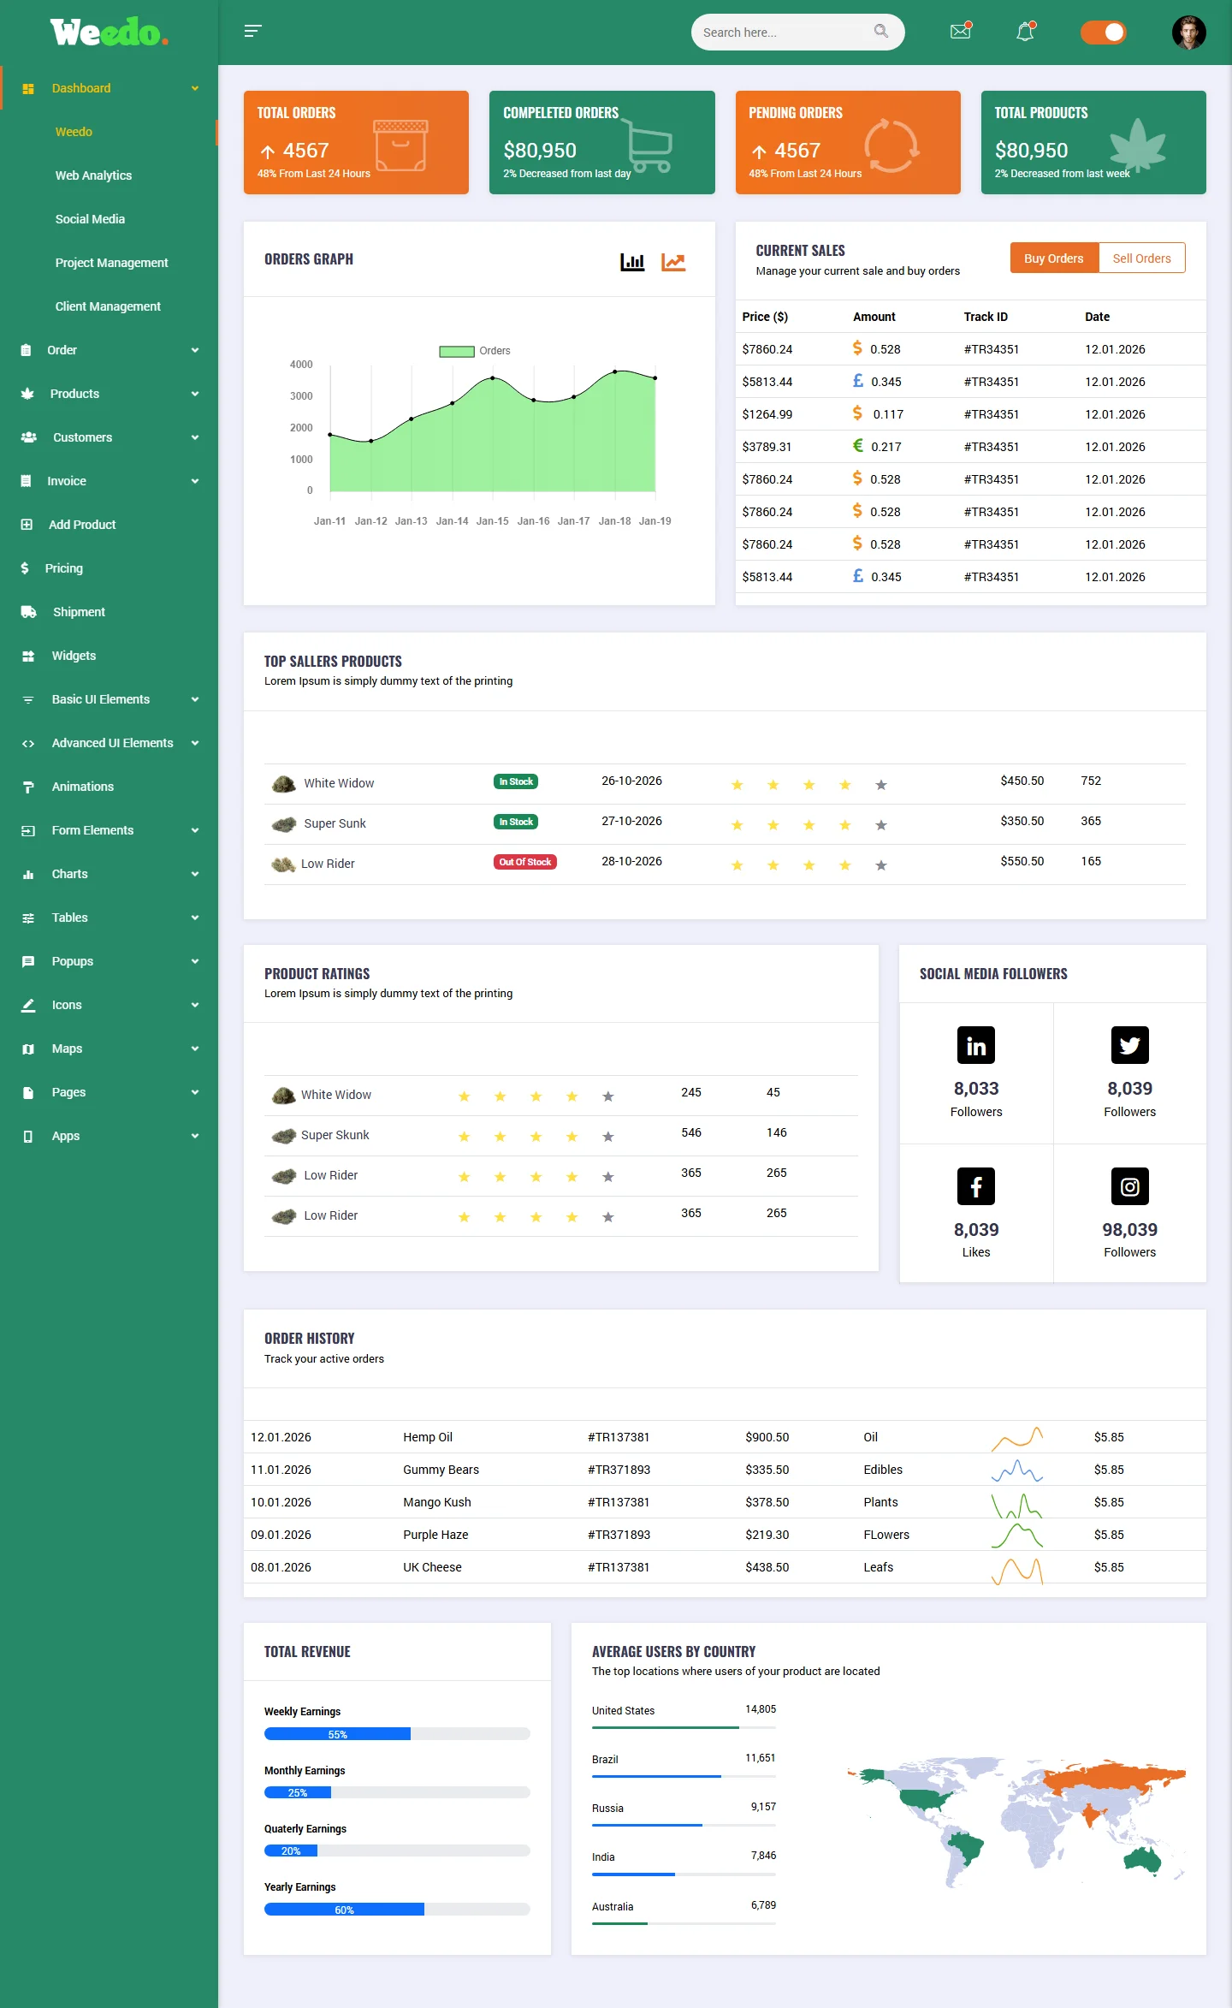Click the Gummy Bears order row name
This screenshot has height=2008, width=1232.
441,1470
